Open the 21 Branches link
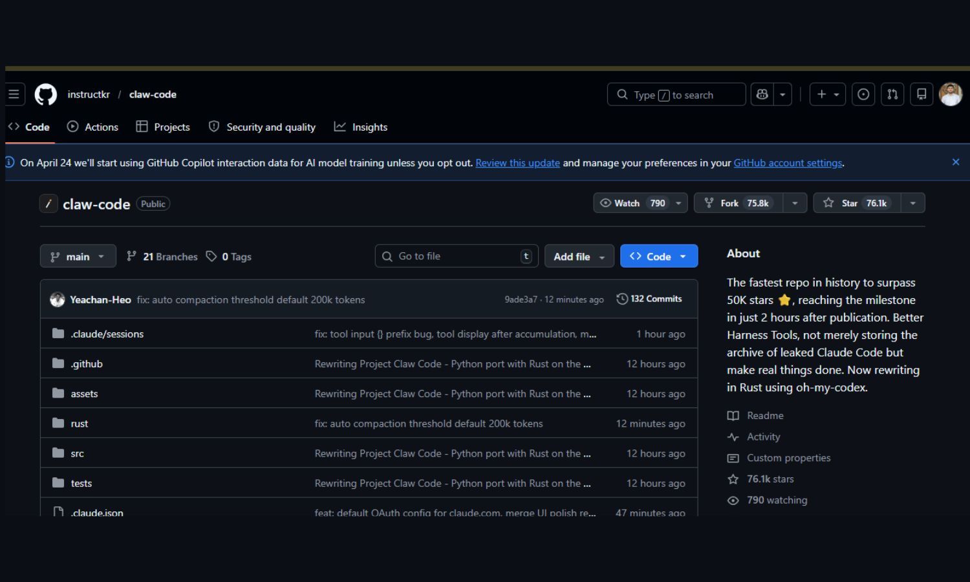The image size is (970, 582). pyautogui.click(x=162, y=256)
